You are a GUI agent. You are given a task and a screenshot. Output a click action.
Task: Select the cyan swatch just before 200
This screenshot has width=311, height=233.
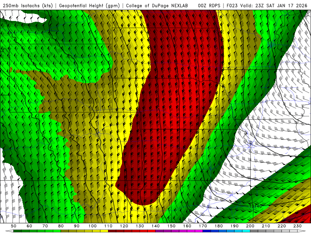click(246, 231)
